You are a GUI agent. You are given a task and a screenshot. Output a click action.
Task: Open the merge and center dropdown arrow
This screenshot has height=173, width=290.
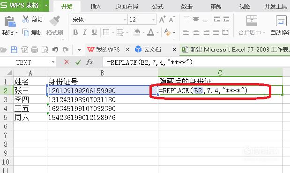point(264,32)
